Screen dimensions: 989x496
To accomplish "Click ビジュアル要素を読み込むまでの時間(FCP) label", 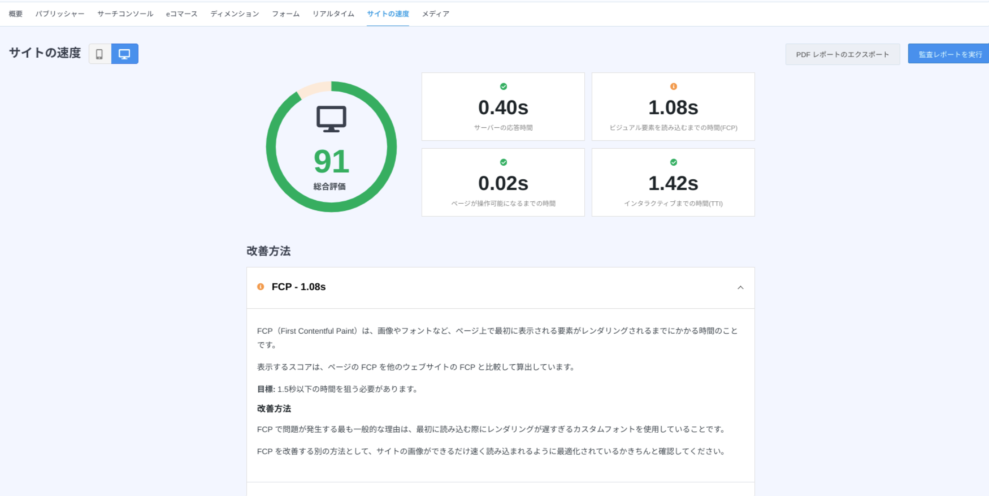I will coord(673,128).
